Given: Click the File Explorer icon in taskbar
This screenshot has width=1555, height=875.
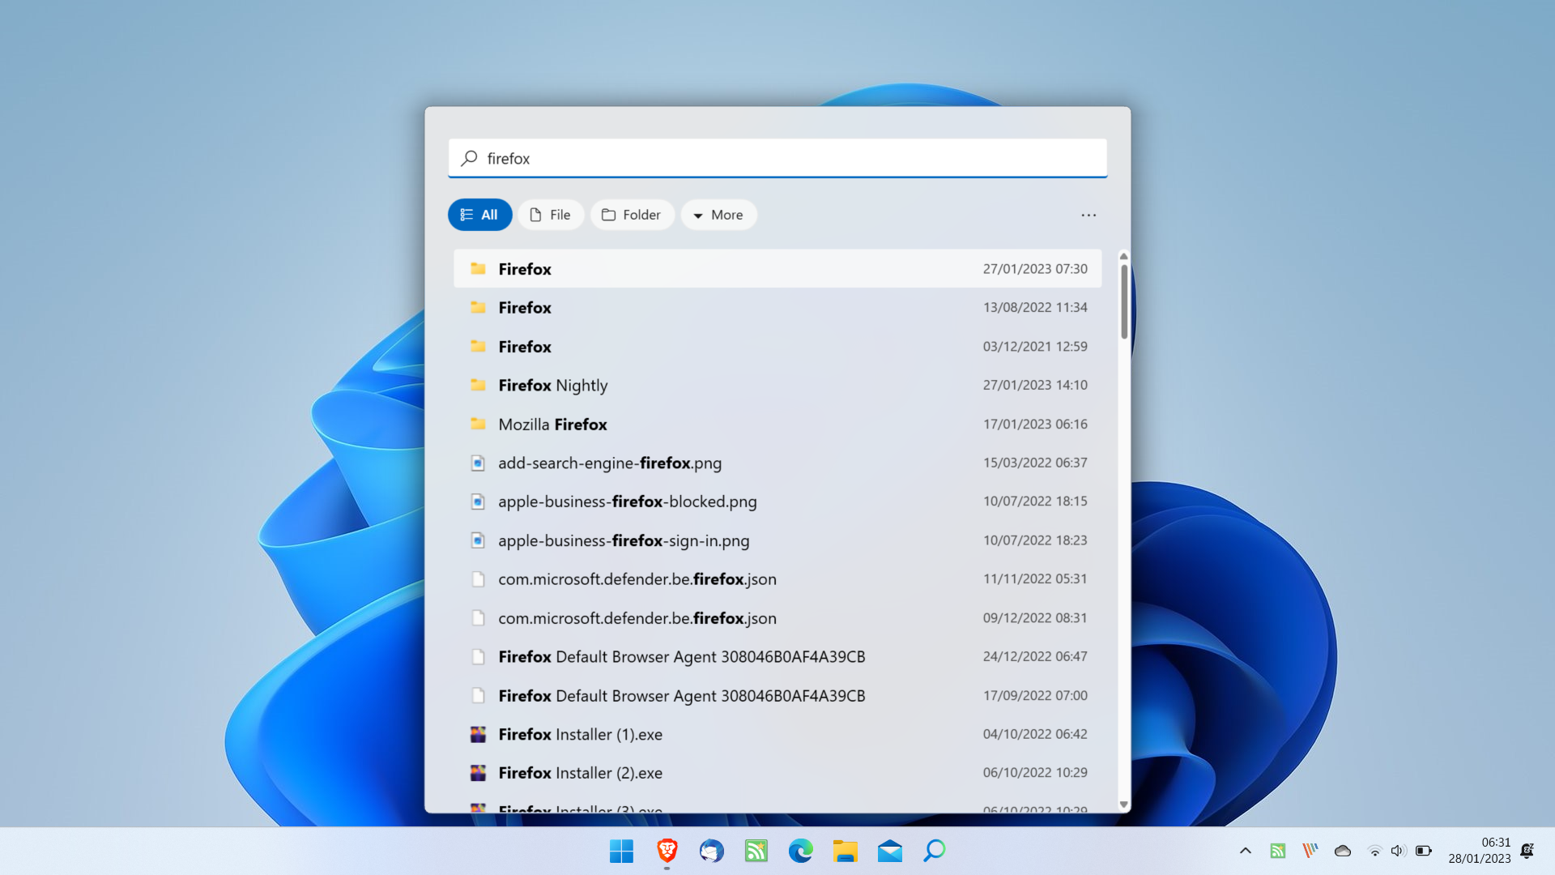Looking at the screenshot, I should 846,851.
